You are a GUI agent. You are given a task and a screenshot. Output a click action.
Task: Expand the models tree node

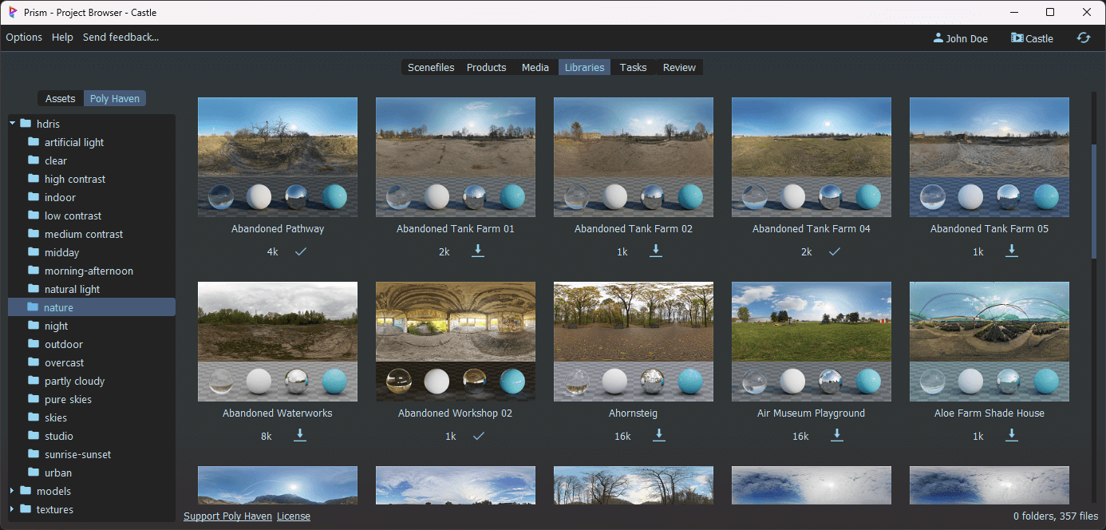tap(12, 491)
